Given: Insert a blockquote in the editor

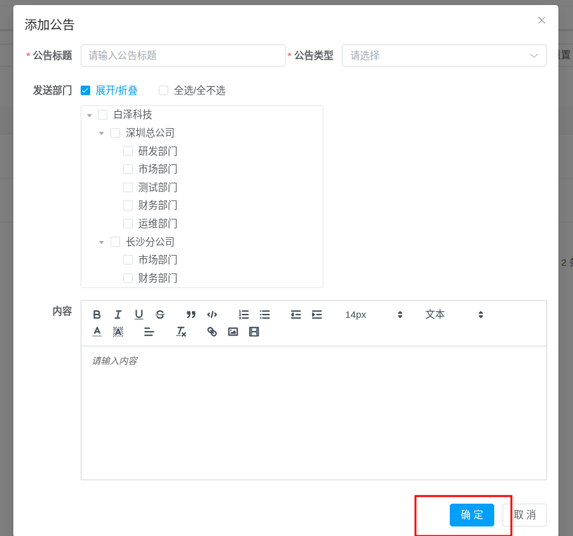Looking at the screenshot, I should click(x=191, y=315).
